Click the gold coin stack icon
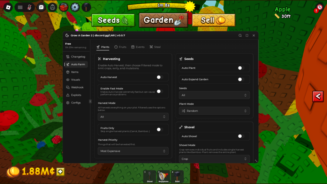 coord(13,172)
